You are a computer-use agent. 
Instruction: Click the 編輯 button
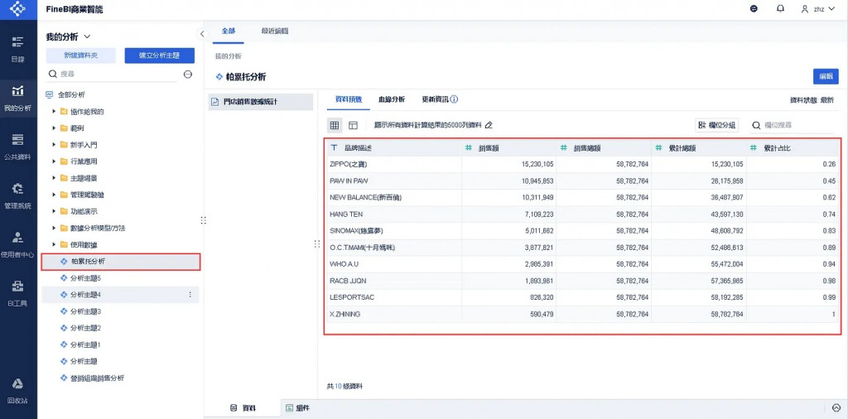pos(826,77)
